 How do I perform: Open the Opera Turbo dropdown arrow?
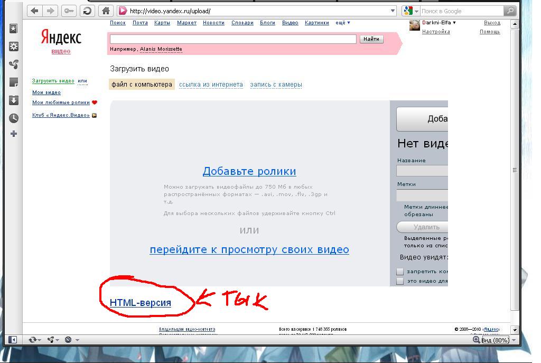[x=77, y=340]
